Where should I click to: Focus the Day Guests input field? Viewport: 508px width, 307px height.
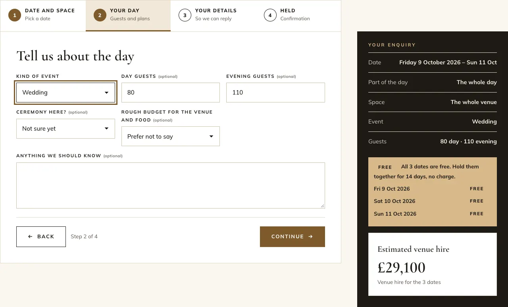pos(171,93)
